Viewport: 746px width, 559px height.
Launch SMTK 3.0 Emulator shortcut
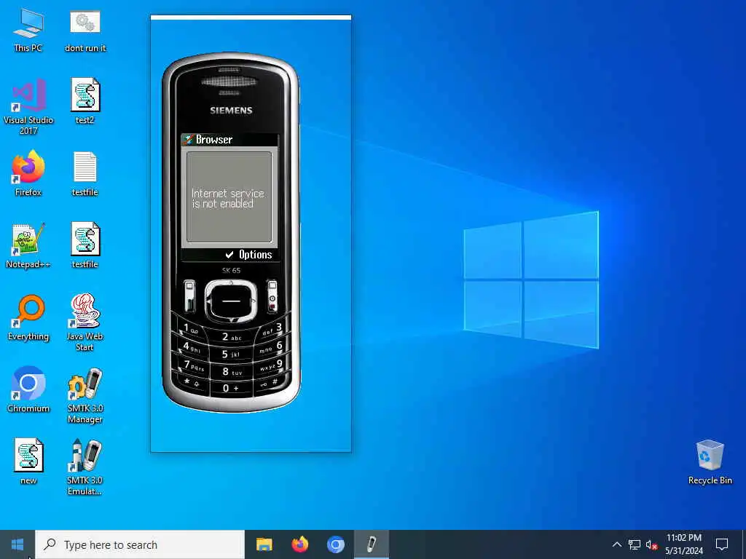(85, 468)
